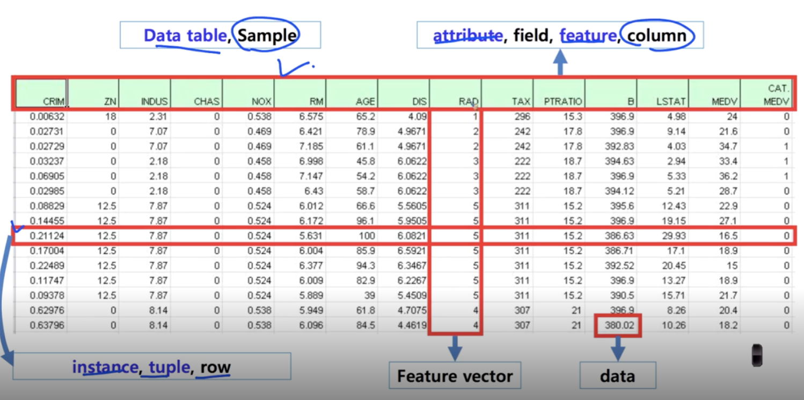Click DIS cell 4.09
Viewport: 804px width, 400px height.
pos(417,116)
